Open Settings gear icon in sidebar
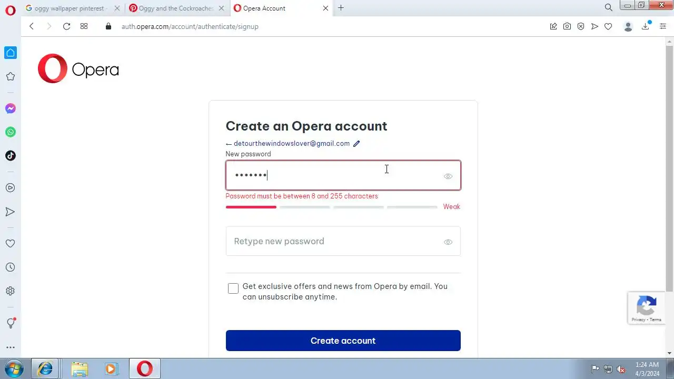 pos(10,291)
